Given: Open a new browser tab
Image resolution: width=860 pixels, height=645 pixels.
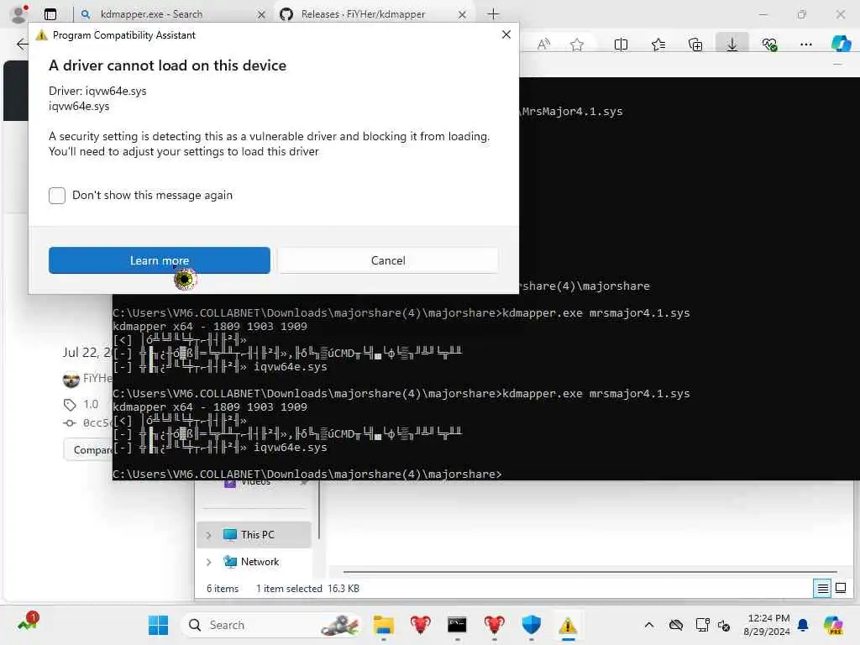Looking at the screenshot, I should point(493,14).
